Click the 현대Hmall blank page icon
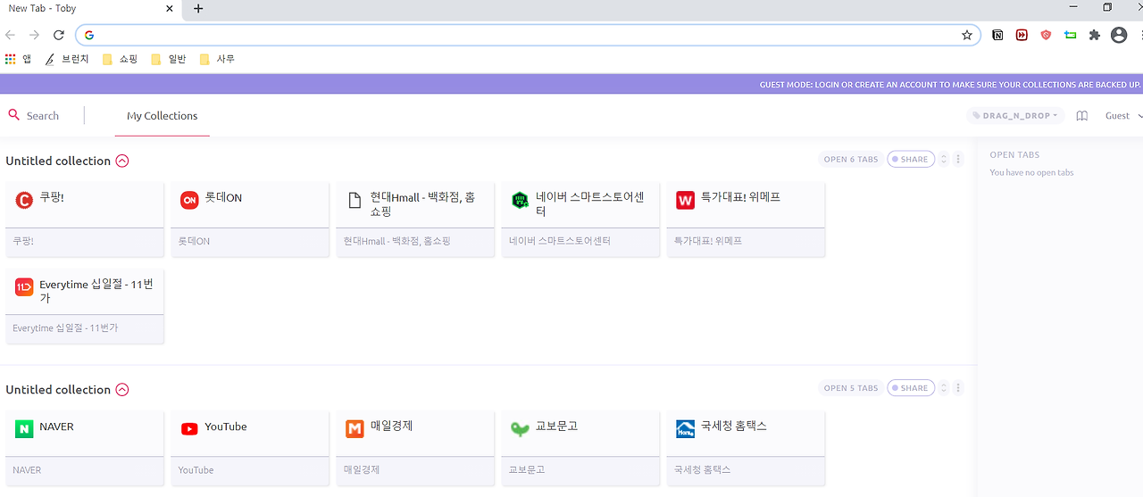This screenshot has width=1143, height=497. (x=355, y=200)
